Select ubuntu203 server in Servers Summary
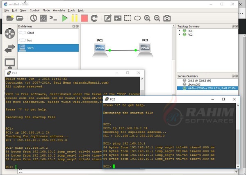This screenshot has width=246, height=175. click(x=194, y=84)
